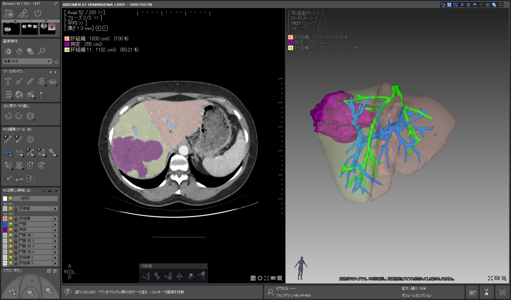Click the pink 肝組織 color swatch in ROI list
Screen dimensions: 511x300
5,219
